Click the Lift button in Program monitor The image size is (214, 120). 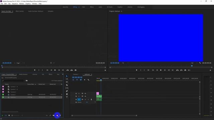177,70
